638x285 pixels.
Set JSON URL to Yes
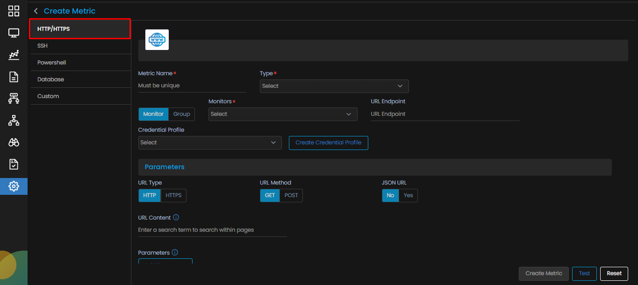409,195
